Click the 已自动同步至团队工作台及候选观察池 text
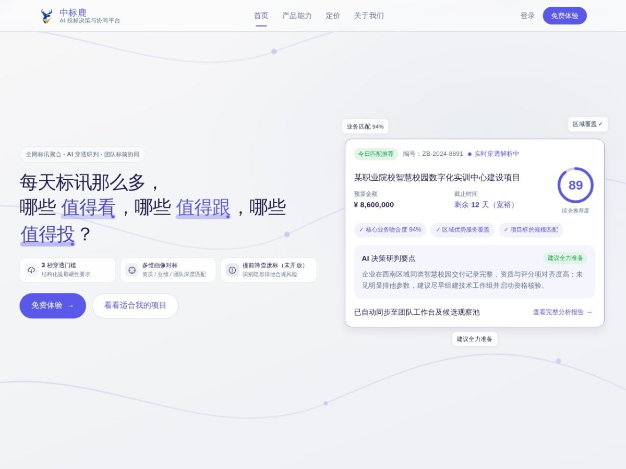This screenshot has height=469, width=626. pos(417,312)
